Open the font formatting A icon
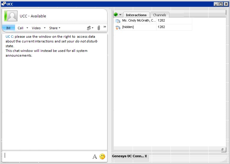The image size is (230, 164). (94, 157)
